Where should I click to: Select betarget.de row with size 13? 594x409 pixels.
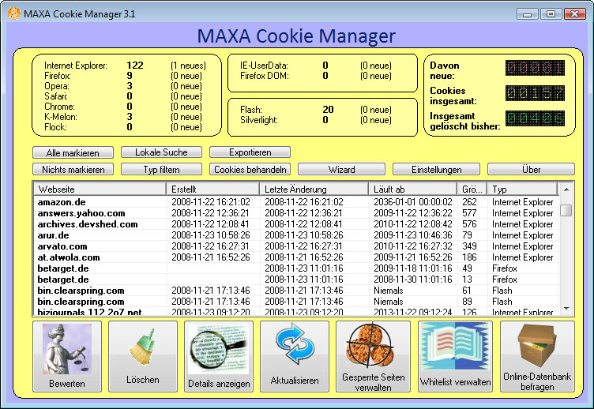tap(296, 279)
